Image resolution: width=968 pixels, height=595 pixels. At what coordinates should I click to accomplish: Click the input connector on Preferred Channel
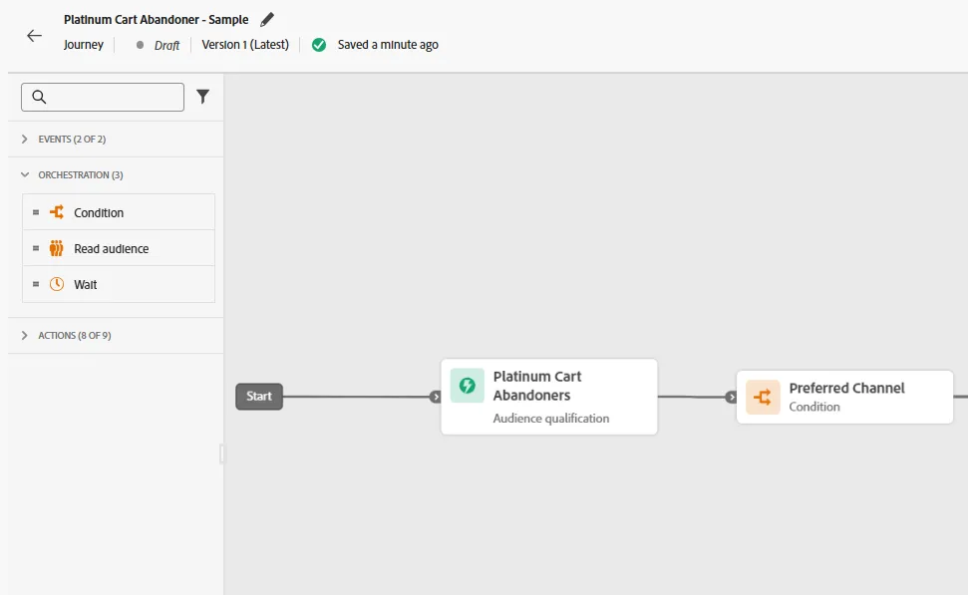[x=731, y=397]
